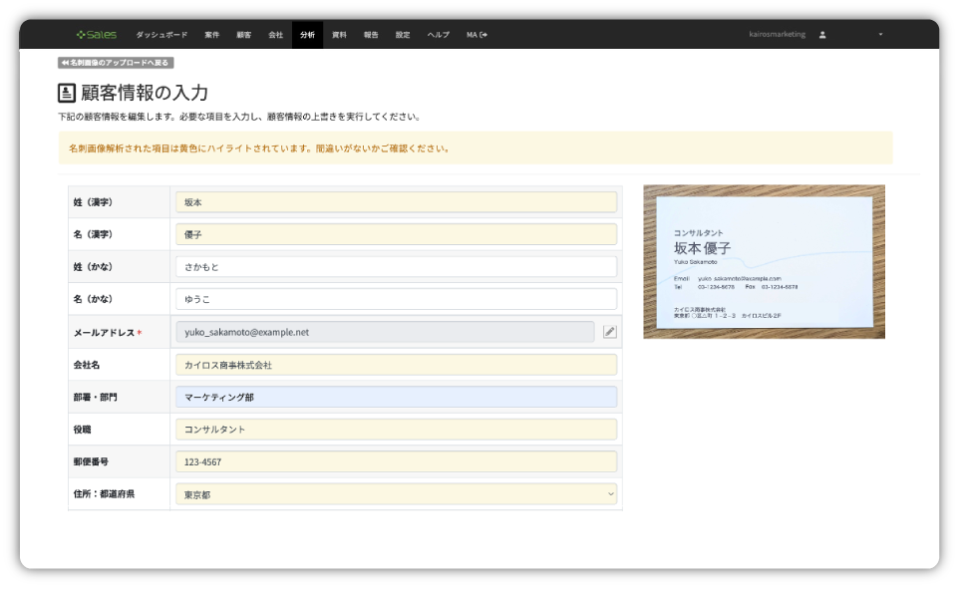Viewport: 957px width, 594px height.
Task: Click the business card image thumbnail
Action: pyautogui.click(x=764, y=261)
